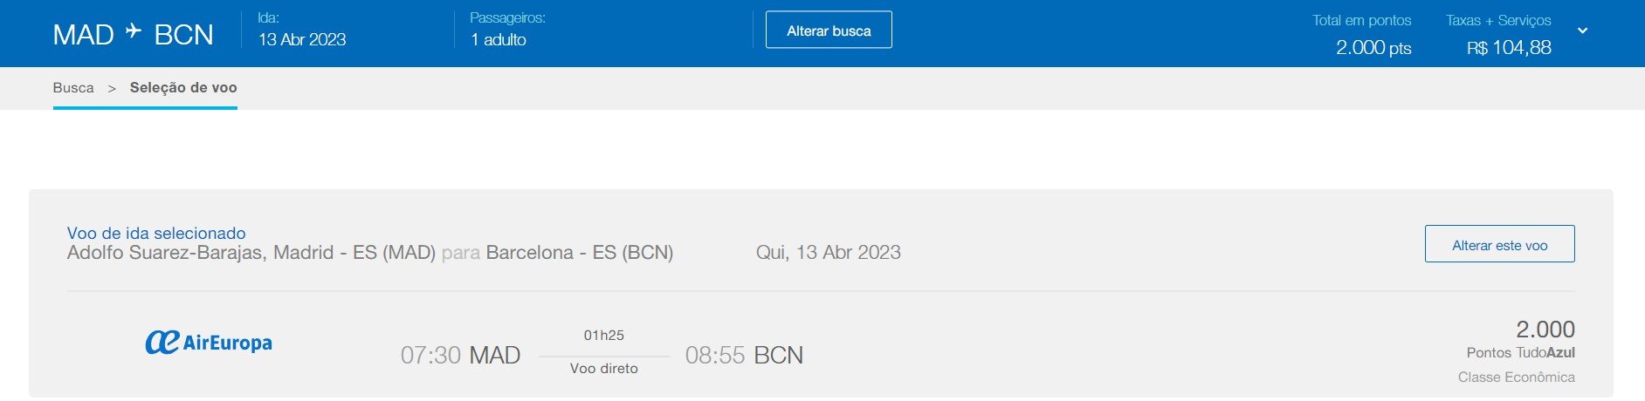The image size is (1645, 401).
Task: Click the AirEuropa airline logo
Action: click(209, 343)
